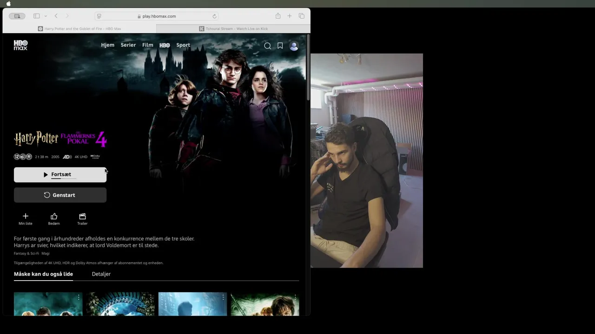Open the fourth recommended movie thumbnail
This screenshot has width=595, height=334.
(x=265, y=304)
